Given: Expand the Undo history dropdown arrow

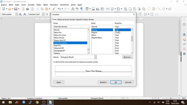Looking at the screenshot, I should tap(62, 9).
